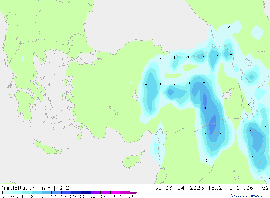
Task: Click the date '26-04-2026' text
Action: (184, 188)
